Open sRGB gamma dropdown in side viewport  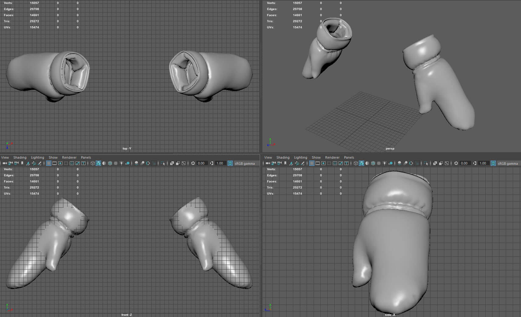(x=508, y=164)
